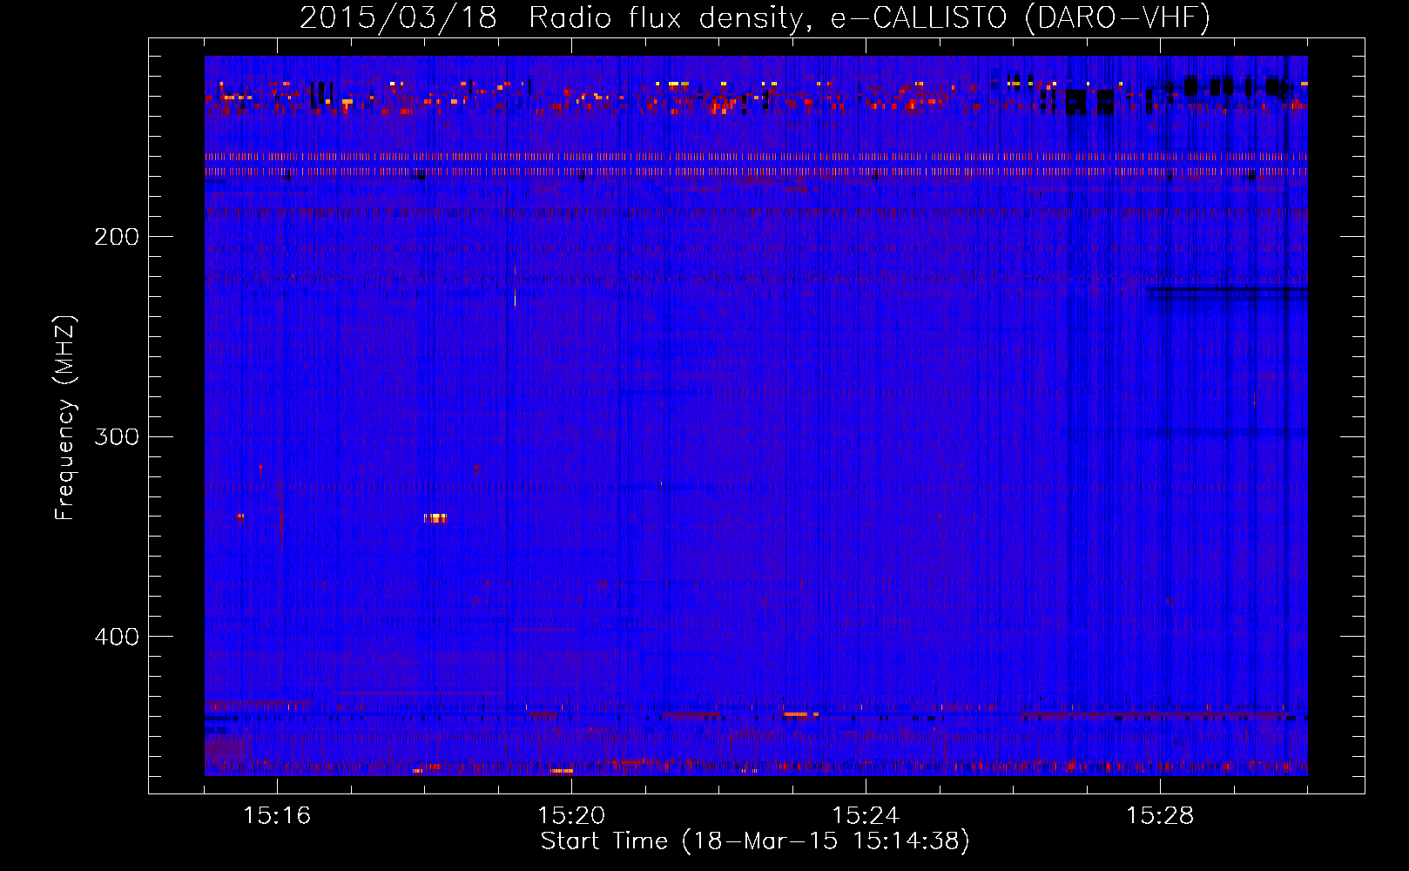
Task: Click the 15:20 time tick label
Action: pos(571,816)
